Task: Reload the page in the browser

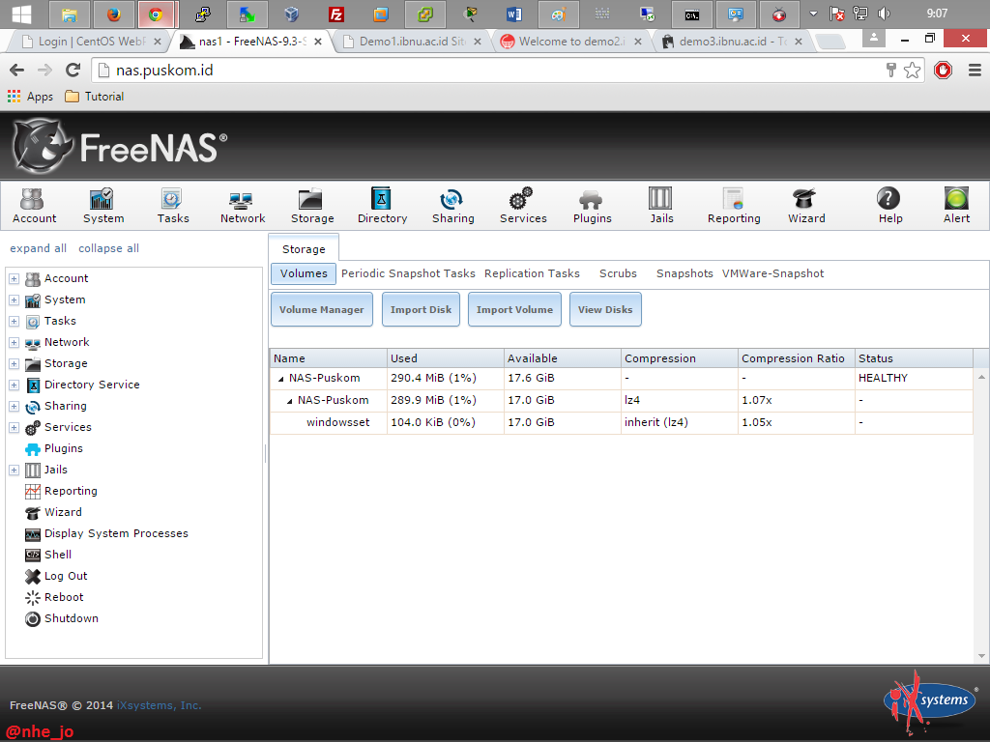Action: pyautogui.click(x=73, y=70)
